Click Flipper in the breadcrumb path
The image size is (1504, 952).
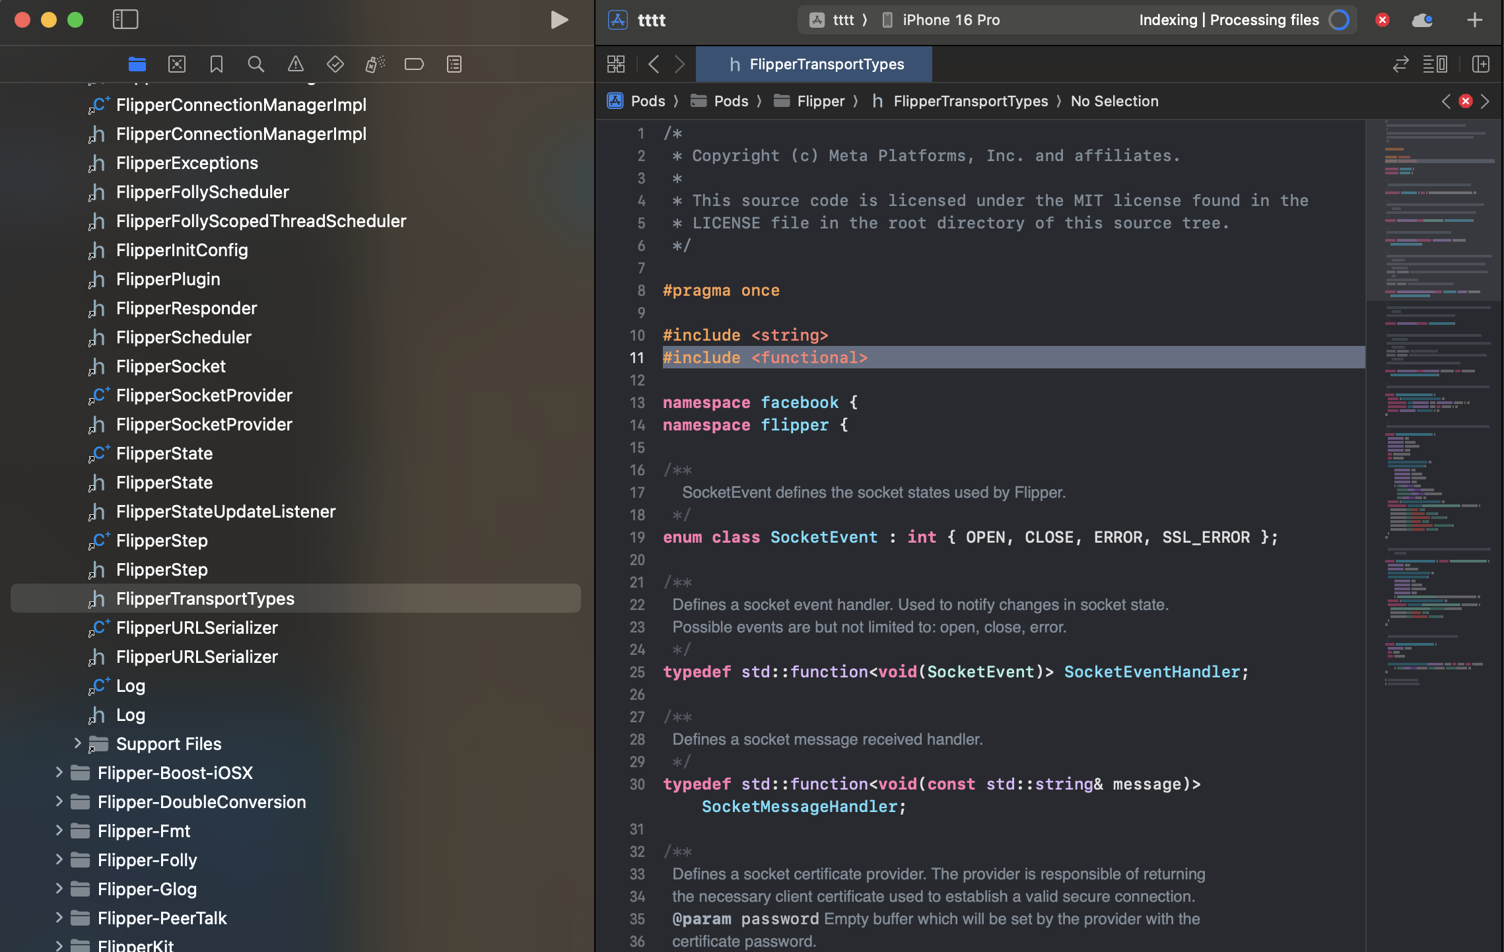coord(821,101)
